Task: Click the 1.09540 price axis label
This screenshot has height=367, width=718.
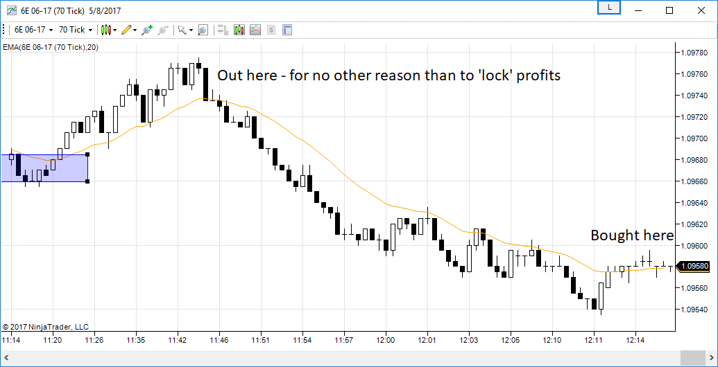Action: (694, 310)
